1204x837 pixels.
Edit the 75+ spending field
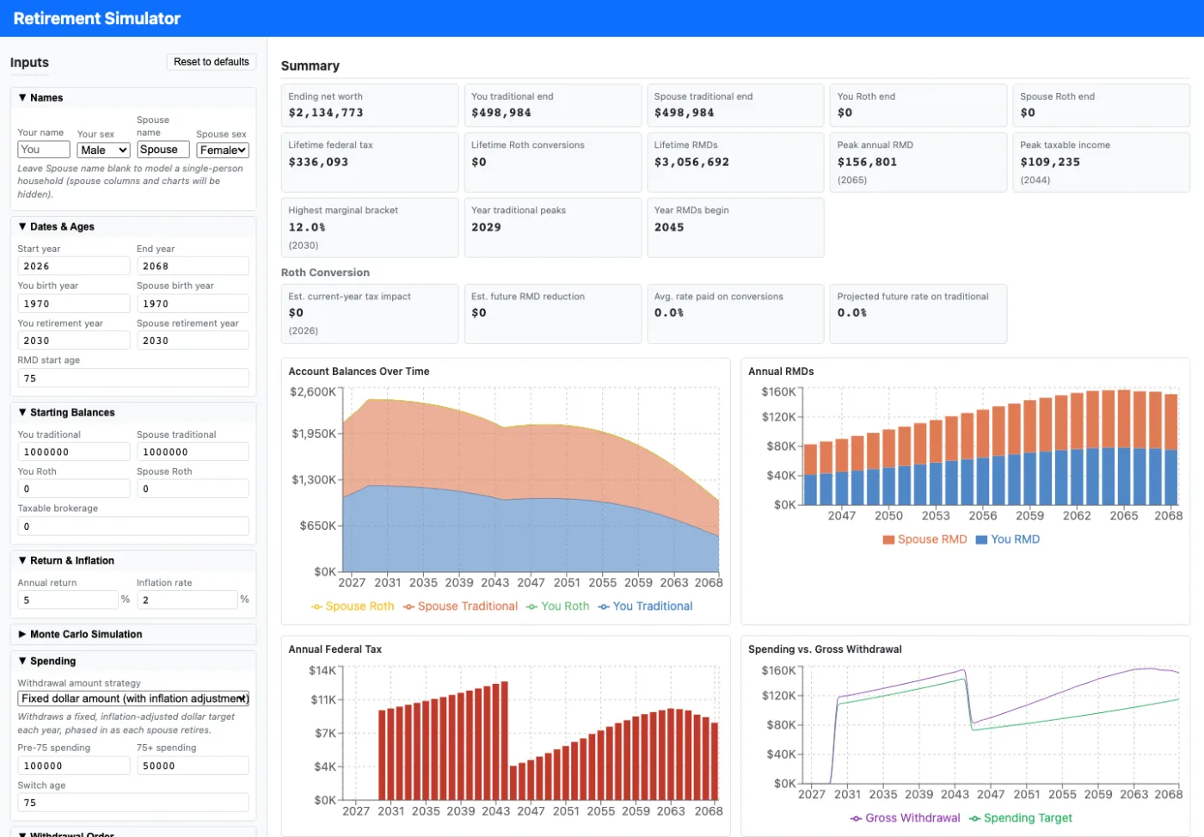click(193, 766)
